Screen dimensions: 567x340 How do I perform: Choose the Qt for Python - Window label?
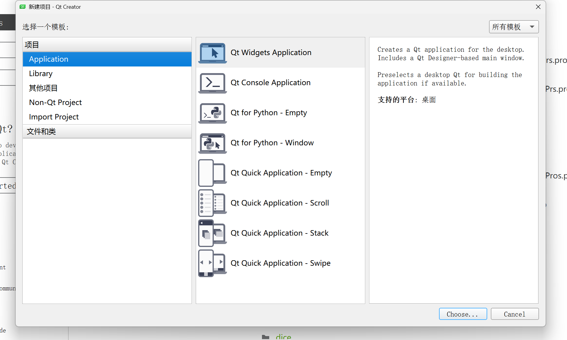[x=272, y=143]
